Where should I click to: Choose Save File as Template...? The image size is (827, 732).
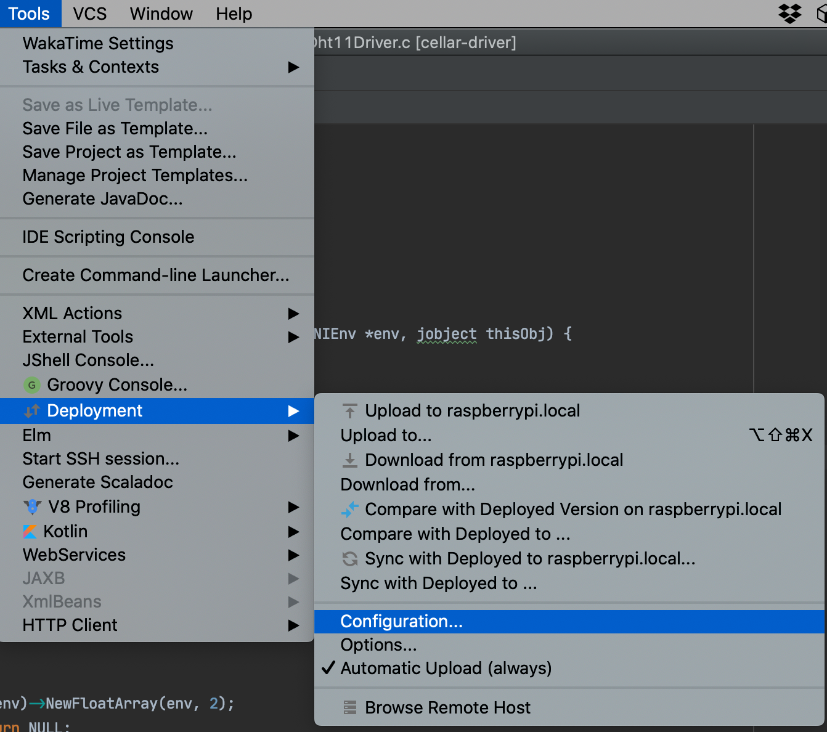157,129
